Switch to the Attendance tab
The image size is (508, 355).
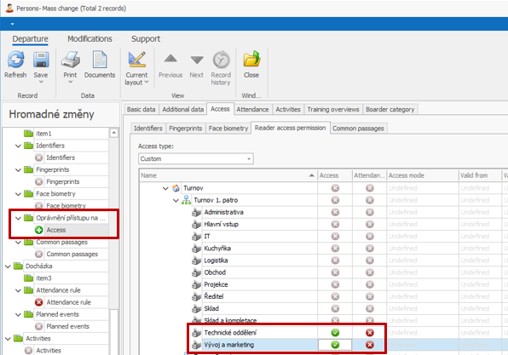click(252, 109)
